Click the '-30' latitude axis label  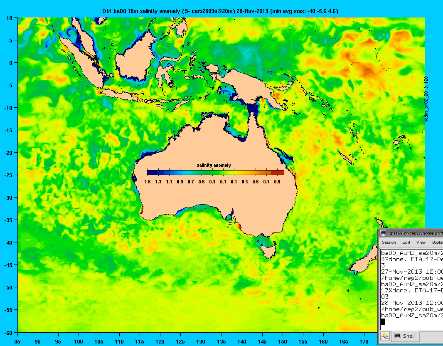[8, 198]
